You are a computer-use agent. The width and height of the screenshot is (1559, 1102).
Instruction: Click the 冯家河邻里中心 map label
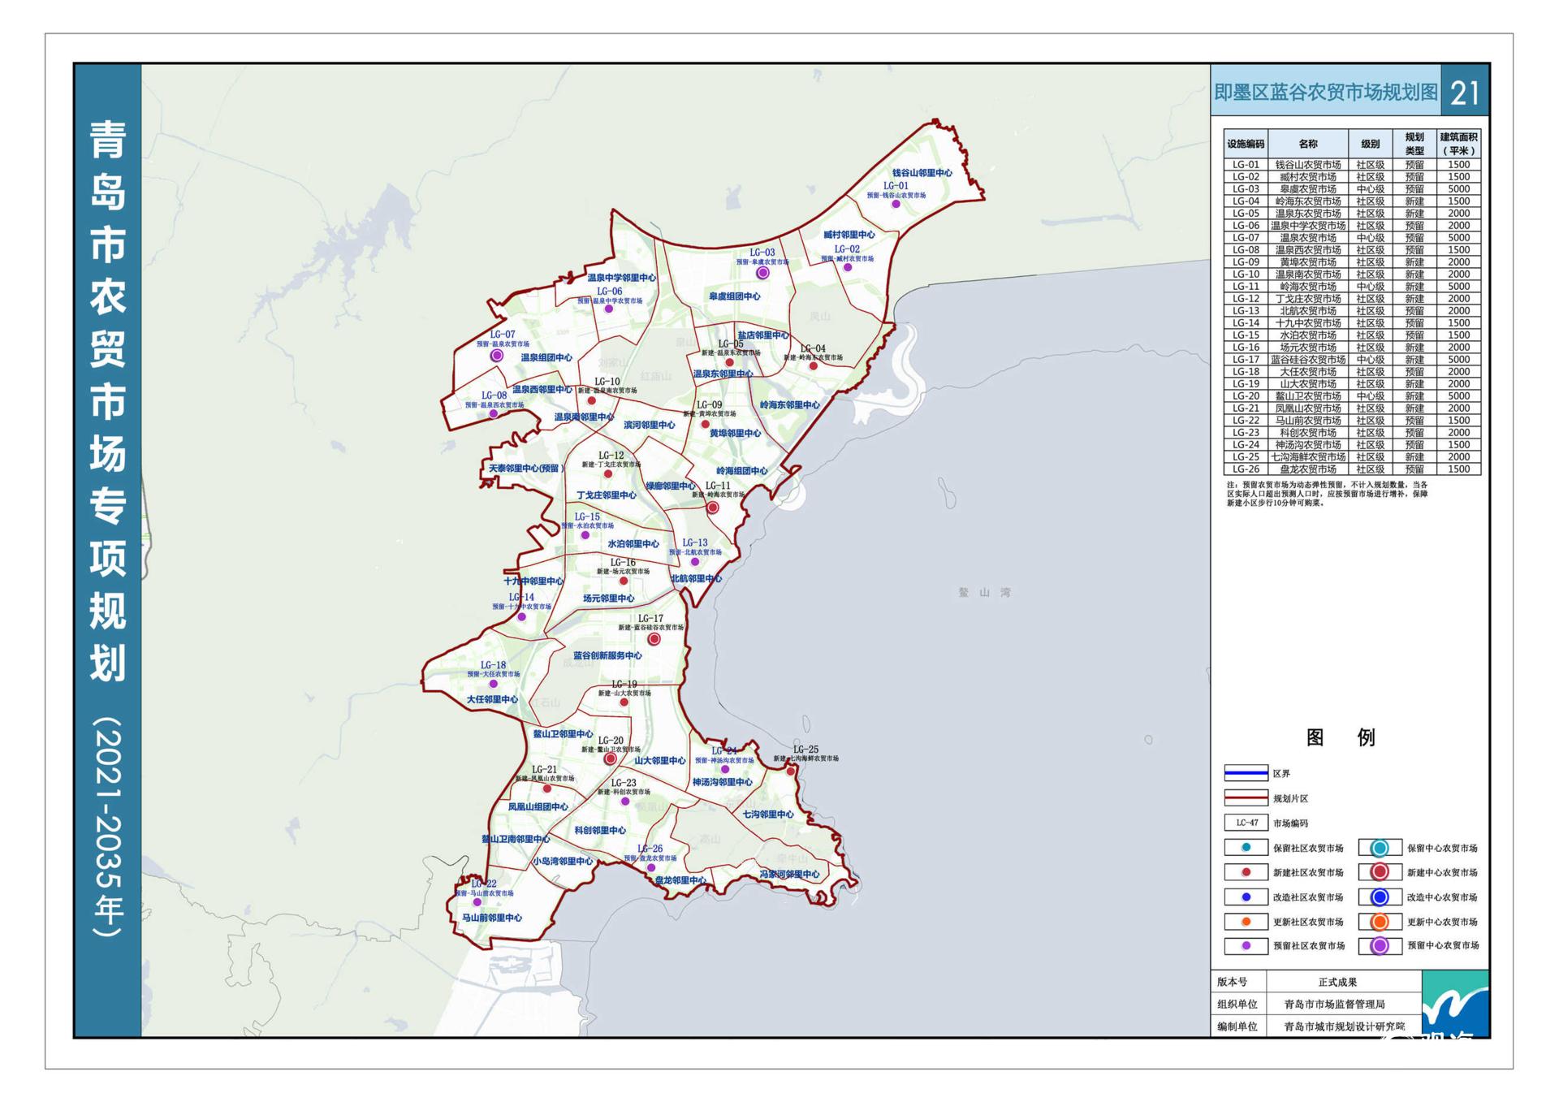pos(789,875)
